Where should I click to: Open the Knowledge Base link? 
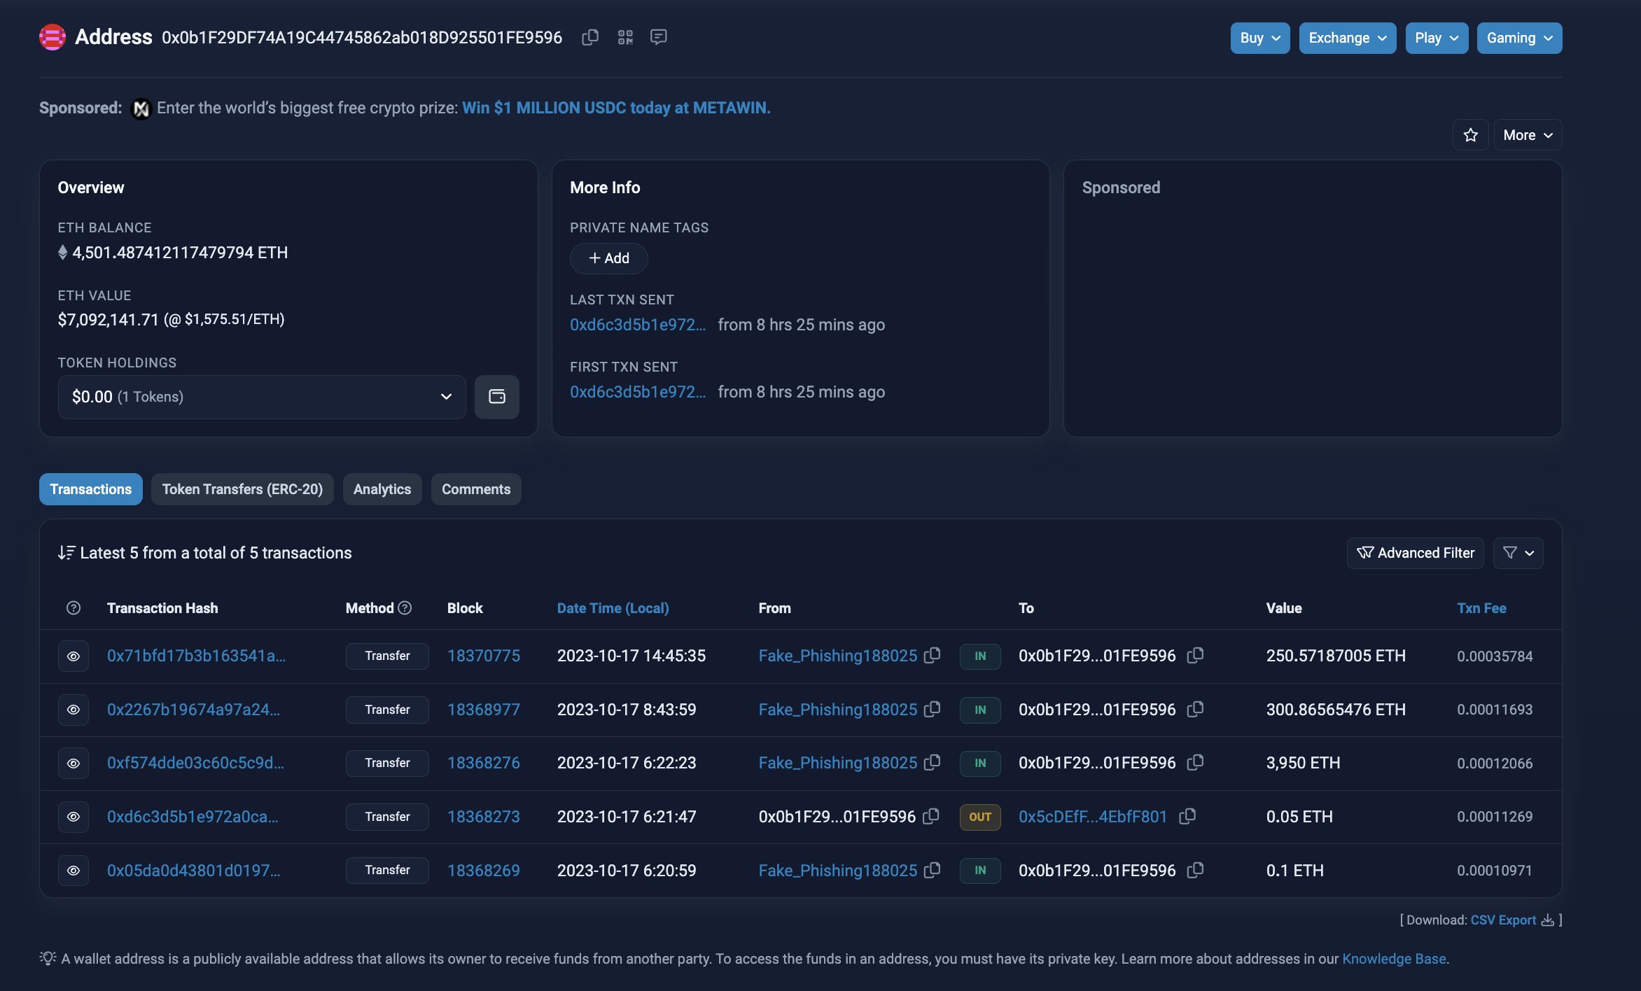tap(1394, 959)
